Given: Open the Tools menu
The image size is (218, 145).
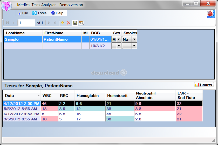Looking at the screenshot, I should click(x=39, y=13).
